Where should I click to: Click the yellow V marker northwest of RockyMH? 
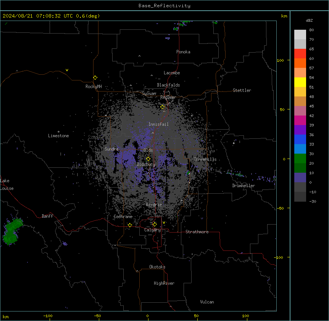coord(67,70)
